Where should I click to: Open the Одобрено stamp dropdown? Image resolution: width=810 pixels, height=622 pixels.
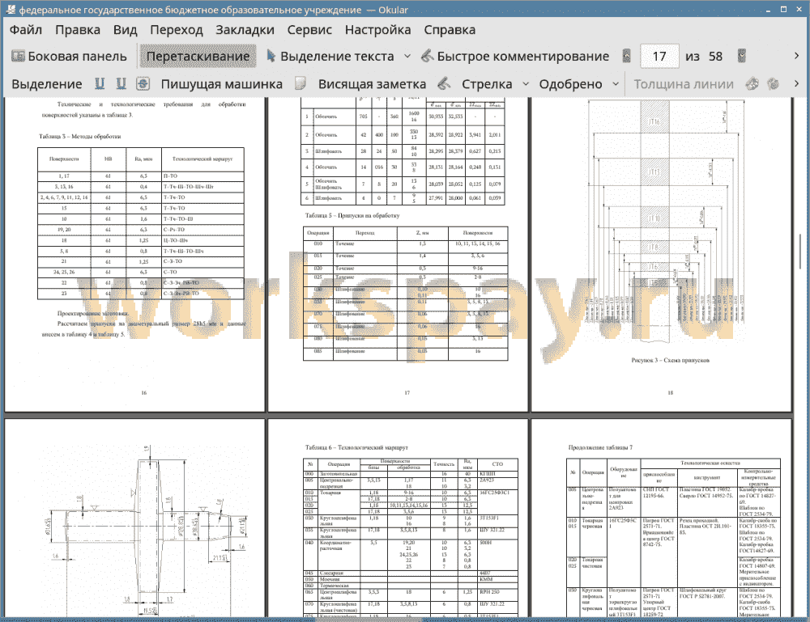616,84
